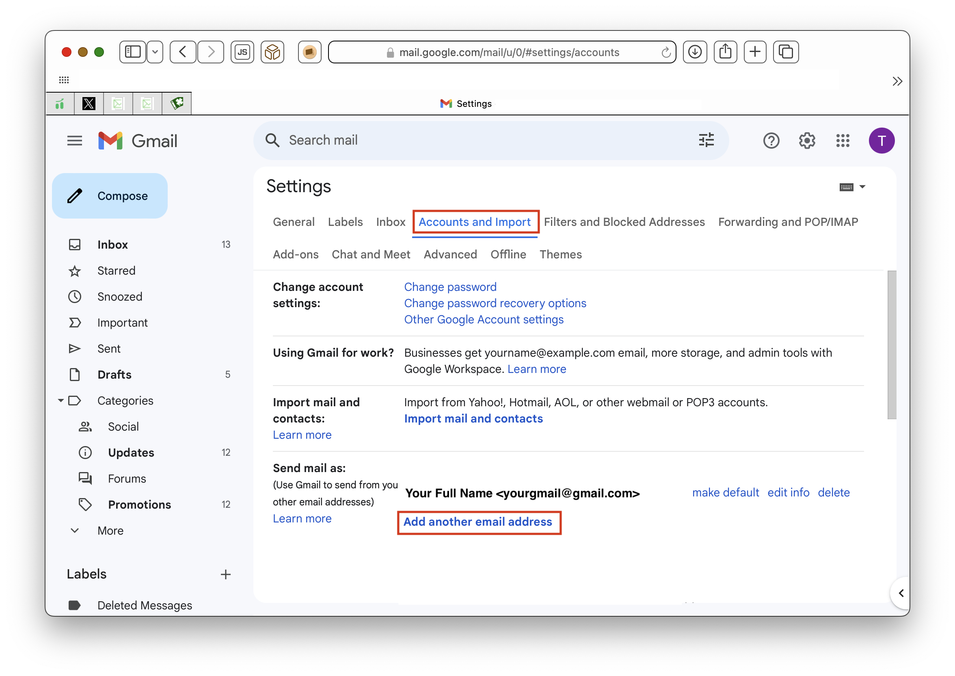
Task: Show the side panel chevron
Action: 901,593
